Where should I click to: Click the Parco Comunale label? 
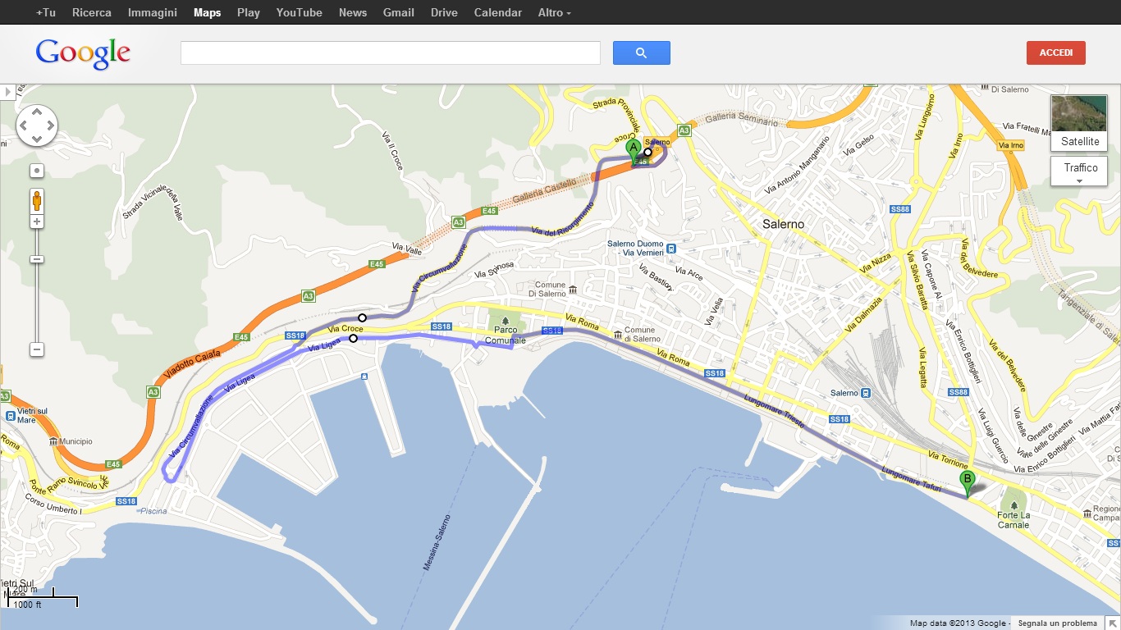click(x=505, y=336)
